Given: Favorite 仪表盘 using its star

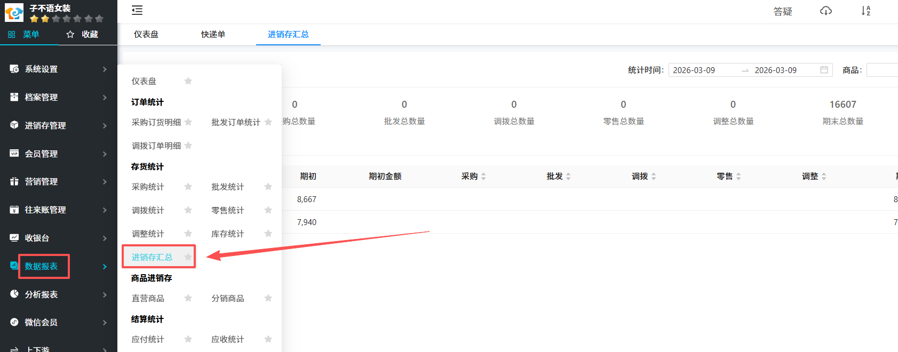Looking at the screenshot, I should click(x=188, y=81).
